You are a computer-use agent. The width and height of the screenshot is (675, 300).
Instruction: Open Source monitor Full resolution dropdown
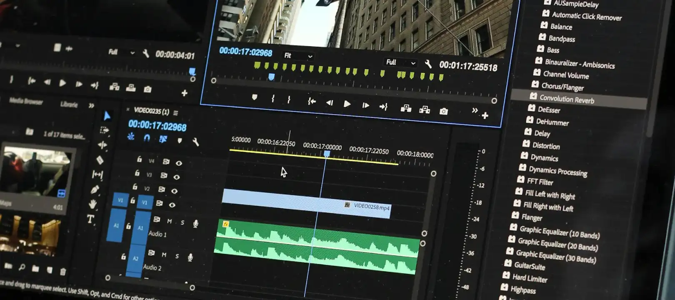click(121, 52)
